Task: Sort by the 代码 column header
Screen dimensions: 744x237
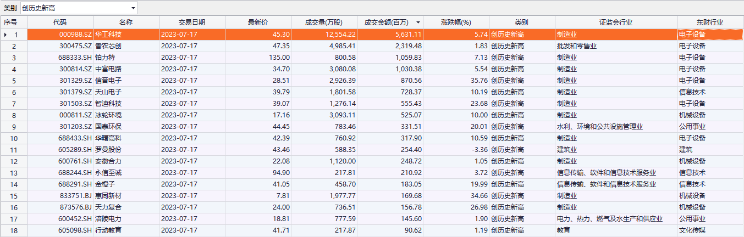Action: [60, 22]
